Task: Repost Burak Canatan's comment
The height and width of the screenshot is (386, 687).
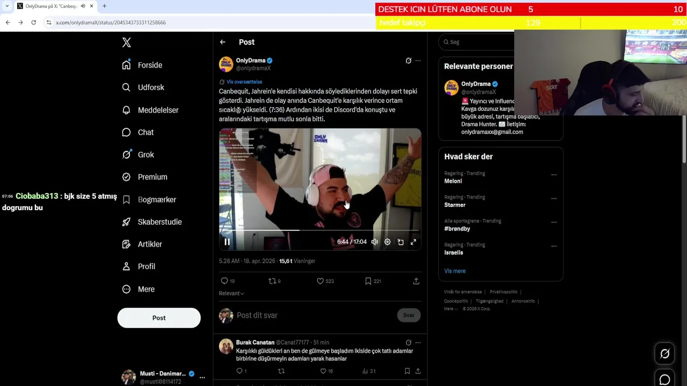Action: coord(281,371)
